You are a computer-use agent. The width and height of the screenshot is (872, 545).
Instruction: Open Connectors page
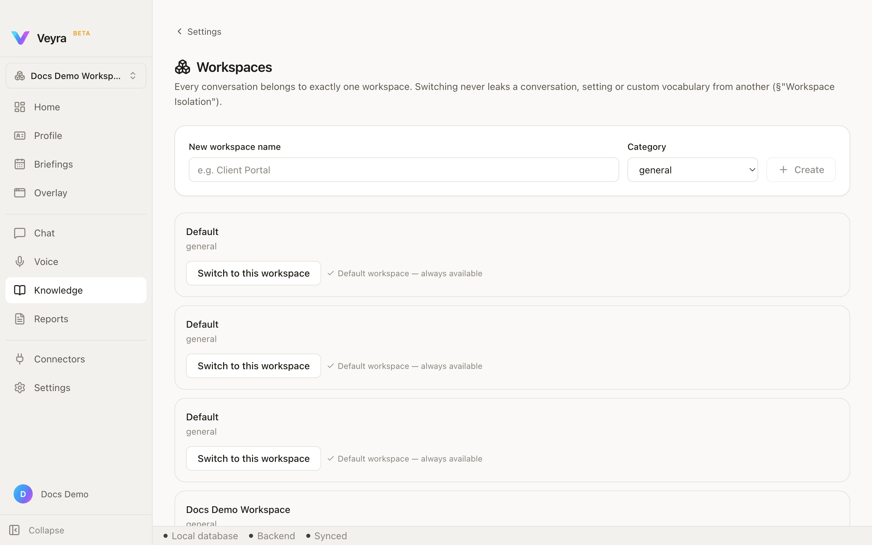76,359
